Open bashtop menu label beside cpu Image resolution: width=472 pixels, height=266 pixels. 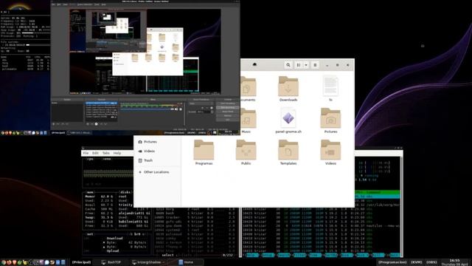click(107, 159)
